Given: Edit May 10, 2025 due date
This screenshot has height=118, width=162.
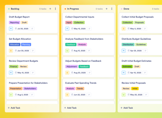Looking at the screenshot, I should 78,29.
